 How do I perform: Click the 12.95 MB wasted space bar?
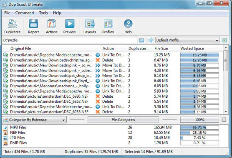[x=199, y=60]
